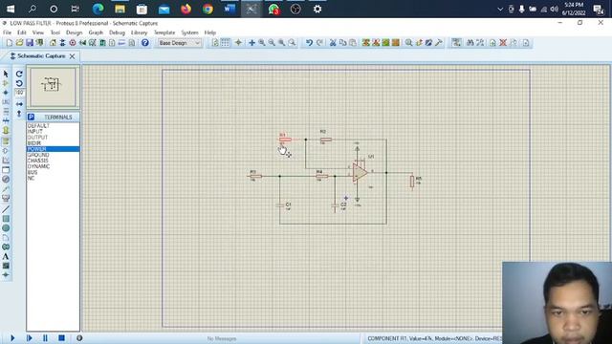The image size is (612, 344).
Task: Click the rotation angle input field
Action: [x=19, y=93]
